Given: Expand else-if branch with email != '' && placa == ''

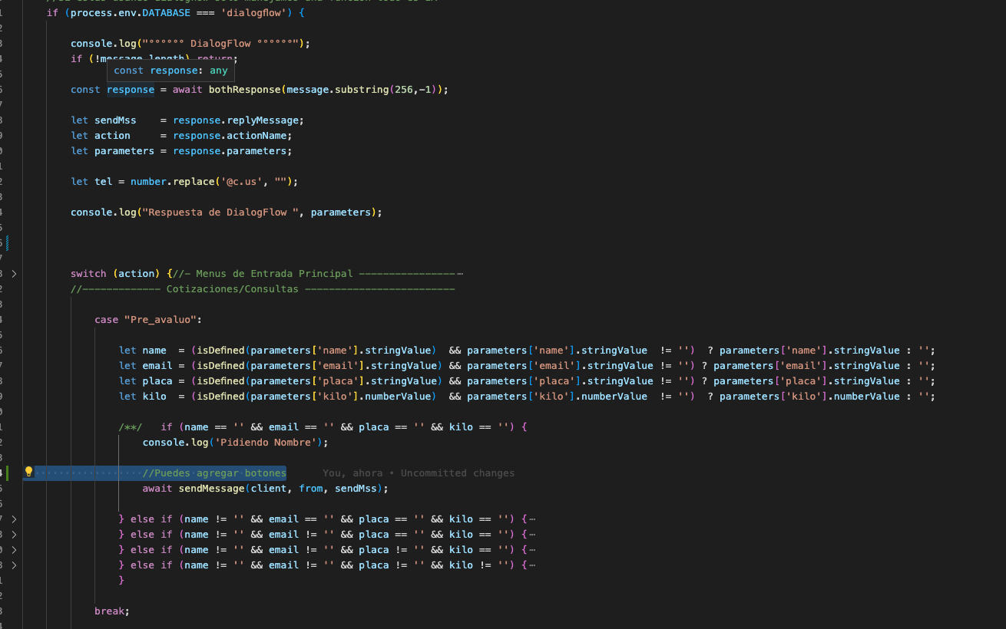Looking at the screenshot, I should pyautogui.click(x=14, y=534).
